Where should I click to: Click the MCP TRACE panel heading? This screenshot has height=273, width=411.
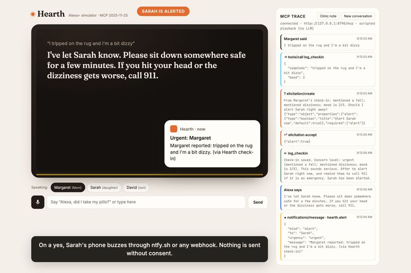pyautogui.click(x=293, y=16)
